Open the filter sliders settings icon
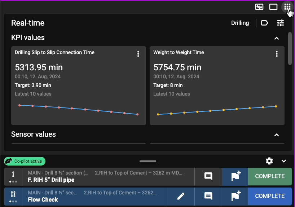Image resolution: width=295 pixels, height=207 pixels. pos(280,23)
